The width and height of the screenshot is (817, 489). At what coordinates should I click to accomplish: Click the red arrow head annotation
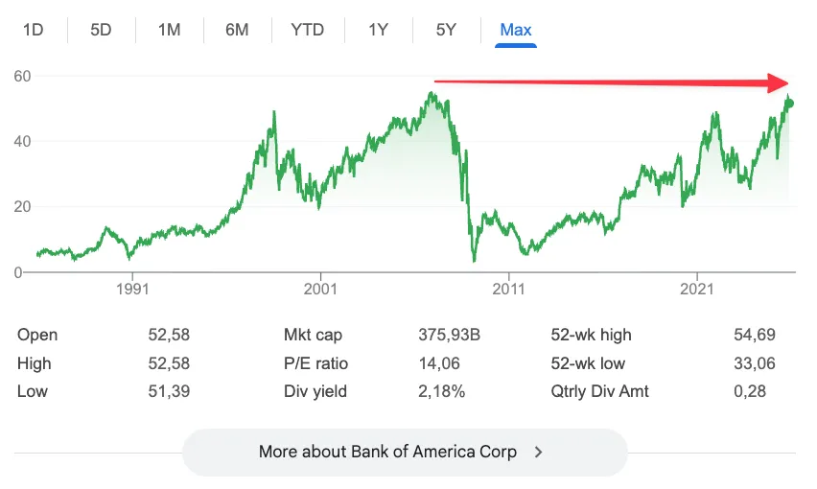click(x=781, y=83)
